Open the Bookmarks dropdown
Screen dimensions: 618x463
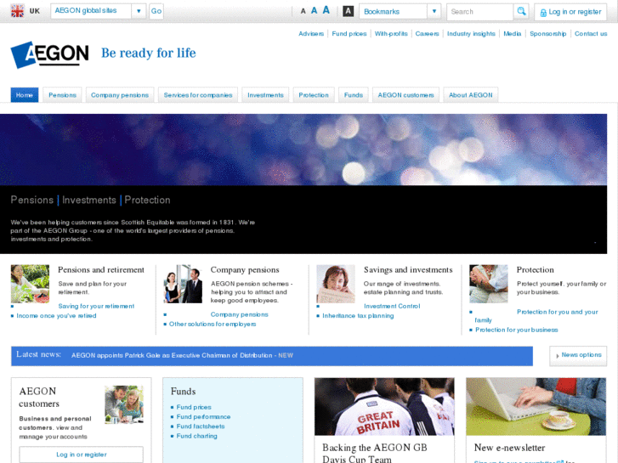[x=400, y=11]
